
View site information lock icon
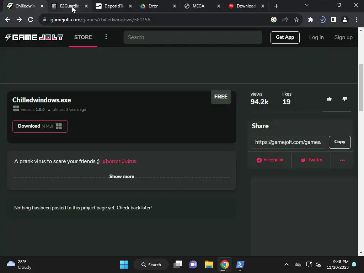click(45, 20)
